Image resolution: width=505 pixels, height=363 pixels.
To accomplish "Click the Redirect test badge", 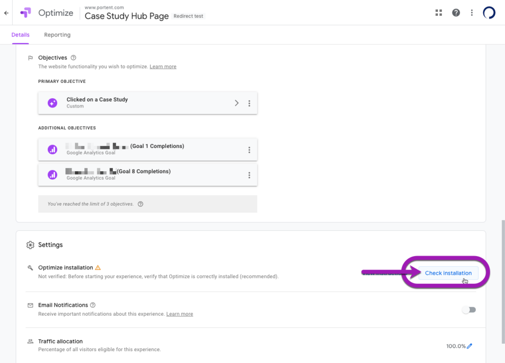I will point(188,16).
